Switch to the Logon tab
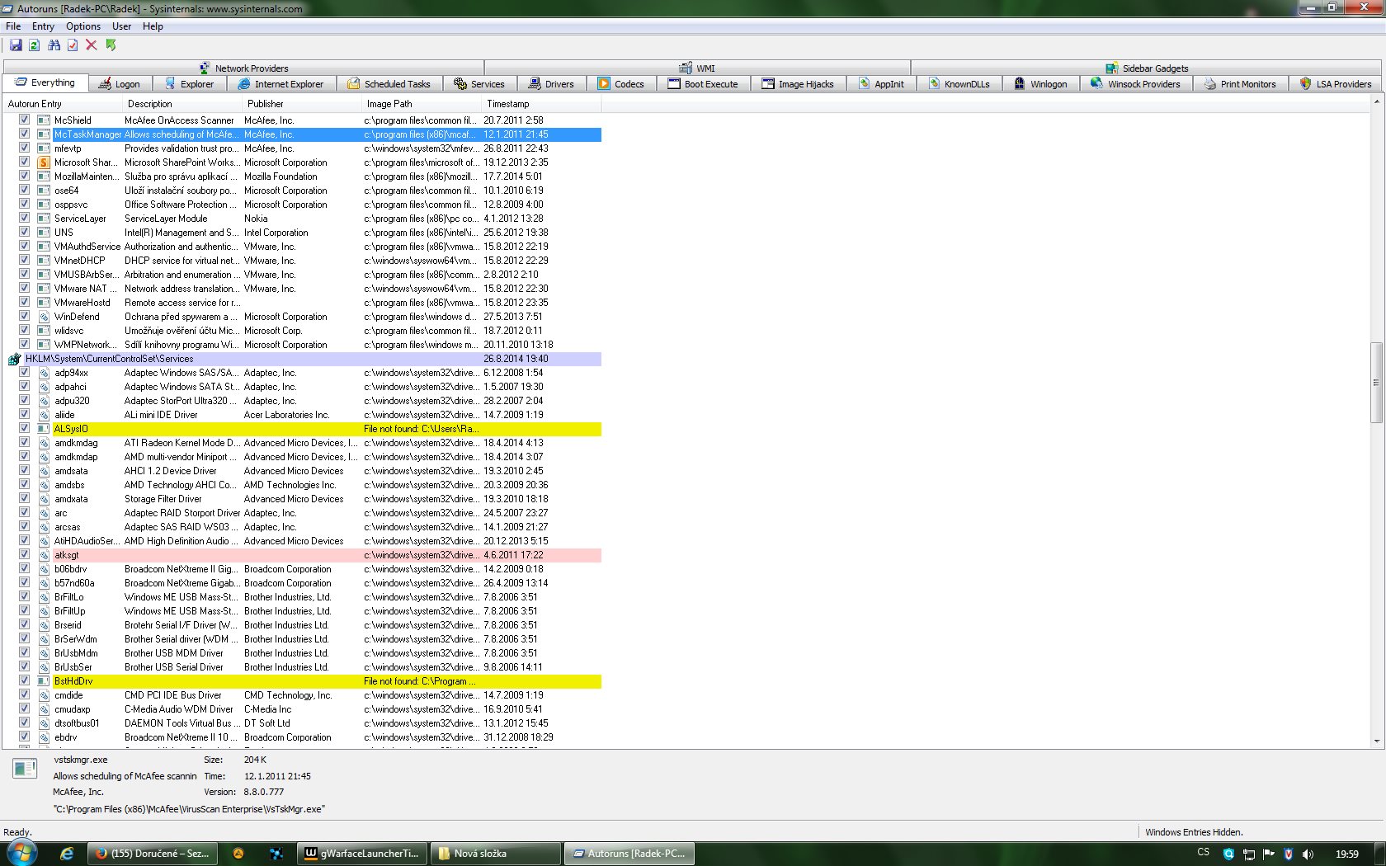 [x=119, y=84]
